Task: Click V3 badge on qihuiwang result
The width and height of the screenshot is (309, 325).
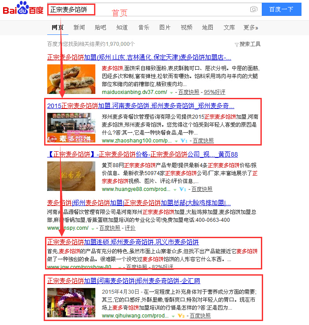Action: click(181, 316)
